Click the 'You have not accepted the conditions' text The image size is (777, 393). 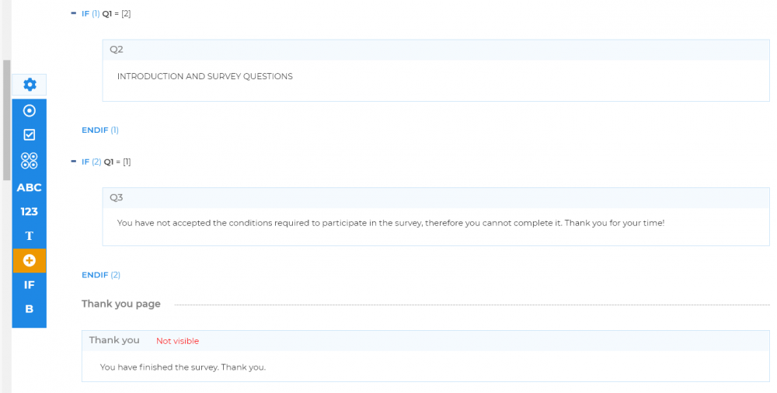[391, 223]
